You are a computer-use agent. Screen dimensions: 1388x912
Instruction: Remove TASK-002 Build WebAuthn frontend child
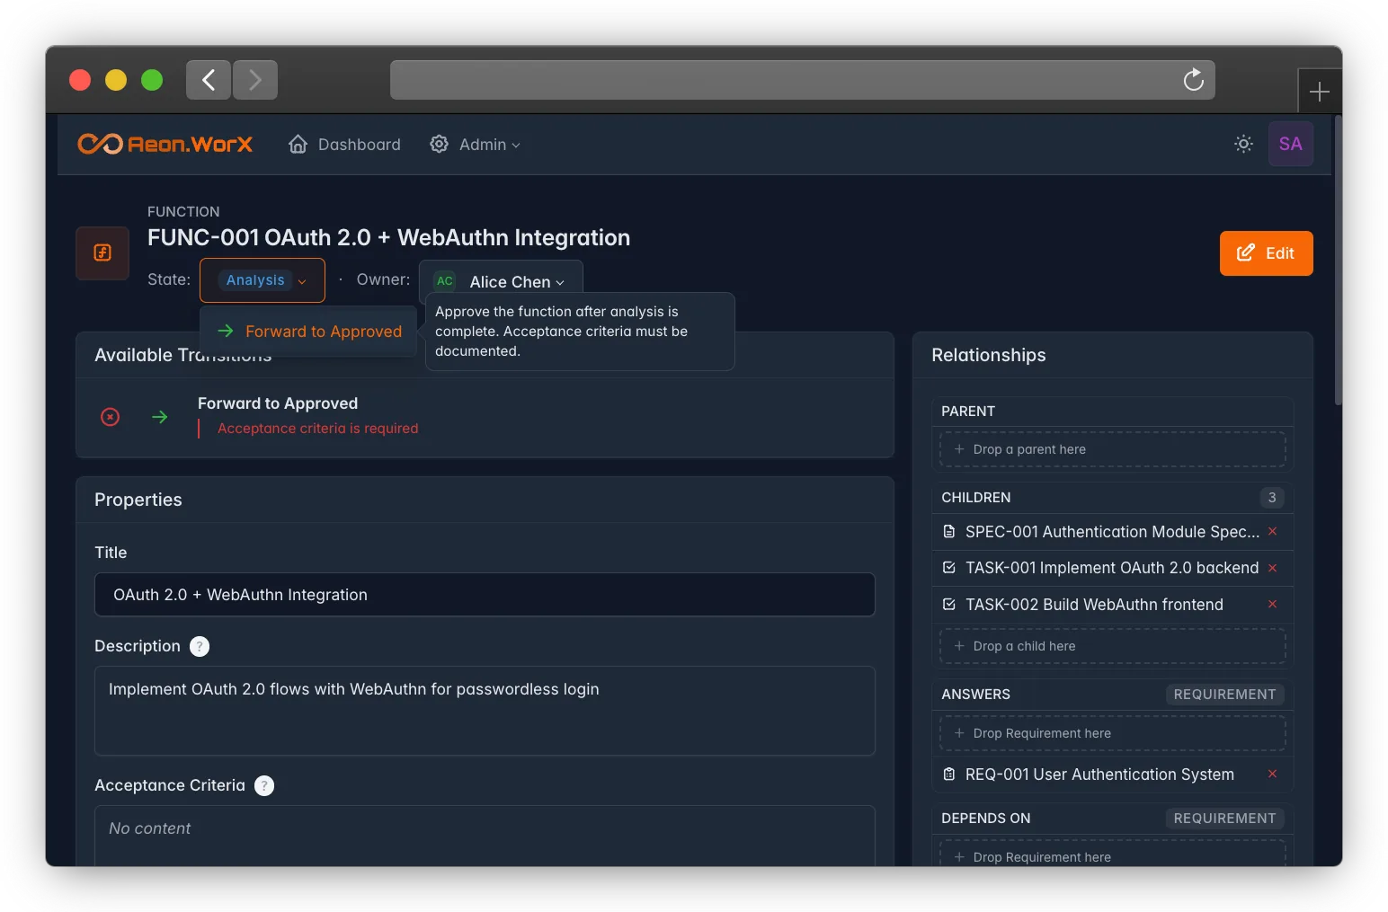coord(1272,604)
